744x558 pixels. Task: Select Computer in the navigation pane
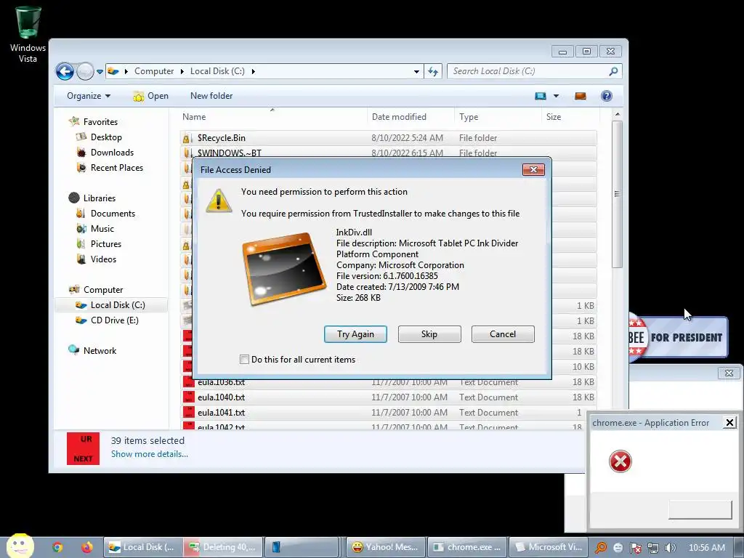click(x=103, y=289)
